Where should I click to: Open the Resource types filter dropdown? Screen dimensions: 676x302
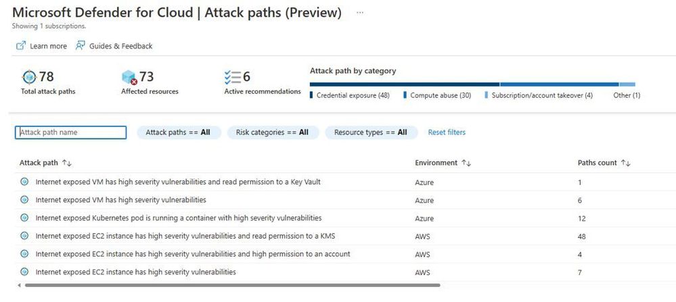tap(371, 132)
